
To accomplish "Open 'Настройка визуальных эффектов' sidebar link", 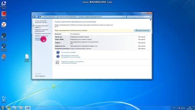I will pyautogui.click(x=41, y=27).
